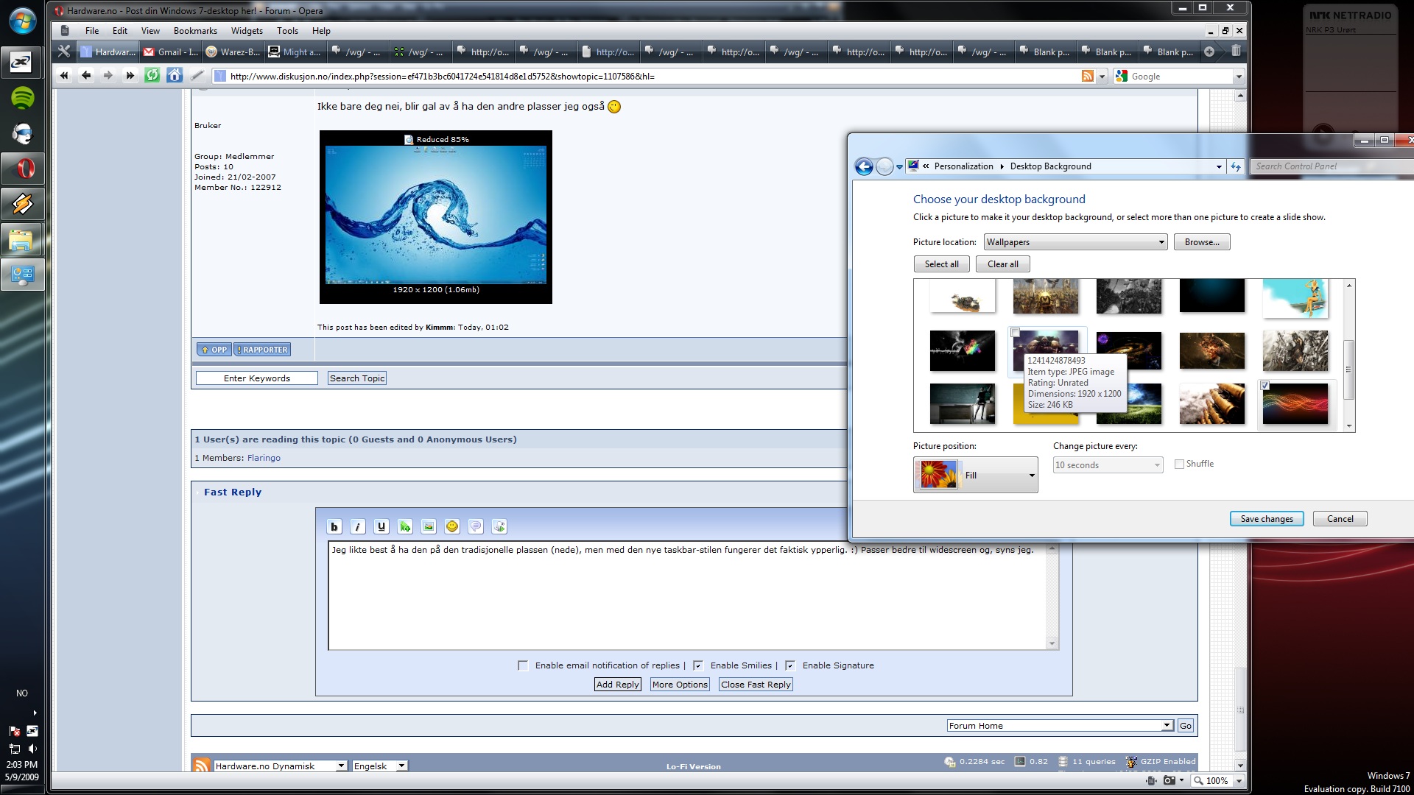Screen dimensions: 1414x795
Task: Toggle the Enable Smilies checkbox
Action: click(x=698, y=665)
